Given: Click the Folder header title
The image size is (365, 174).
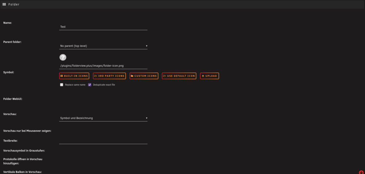Looking at the screenshot, I should pos(14,4).
